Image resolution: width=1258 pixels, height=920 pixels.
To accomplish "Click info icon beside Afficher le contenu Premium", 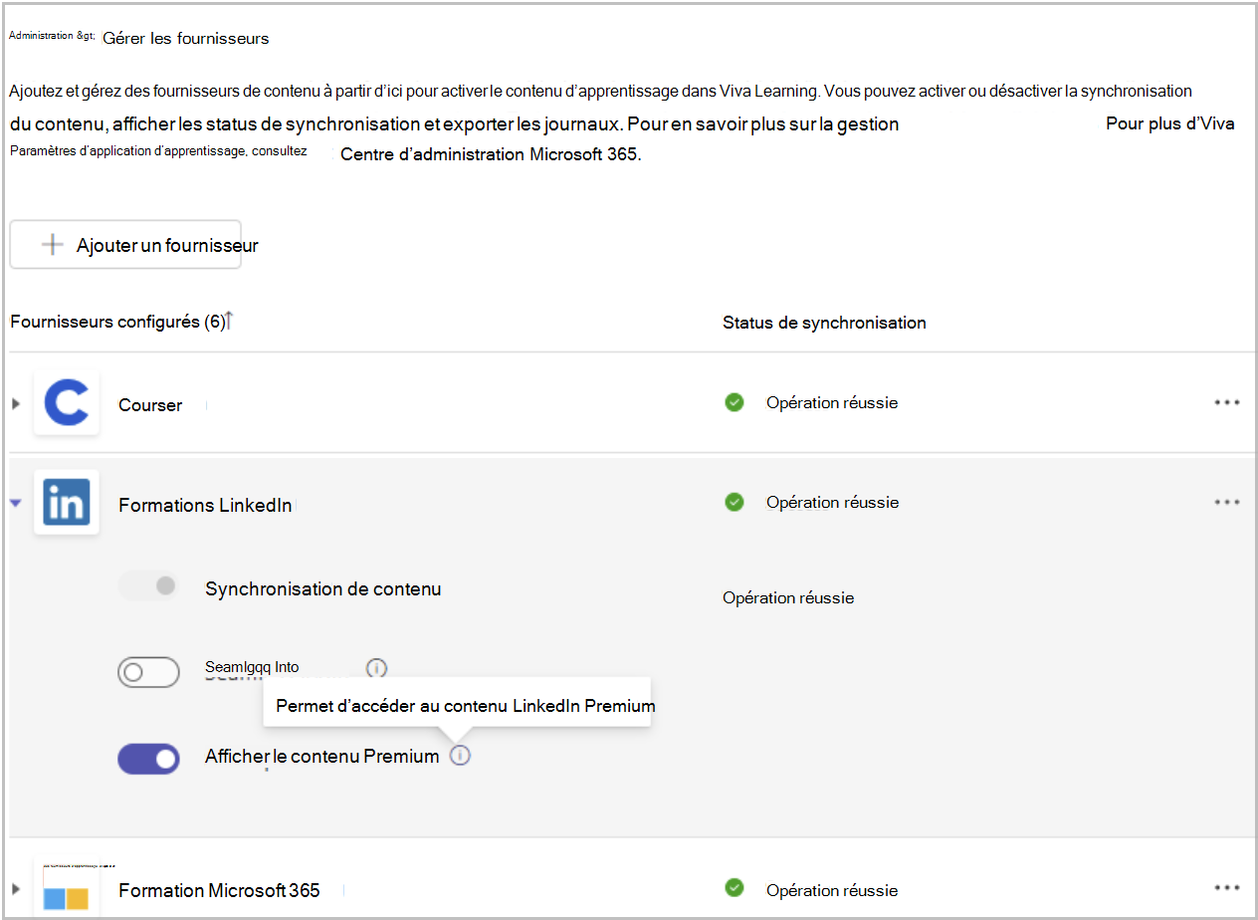I will pyautogui.click(x=460, y=756).
